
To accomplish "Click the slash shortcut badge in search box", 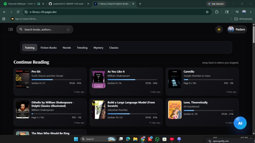I will (x=68, y=29).
